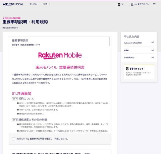Open the hamburger menu icon
The height and width of the screenshot is (154, 161).
[154, 4]
